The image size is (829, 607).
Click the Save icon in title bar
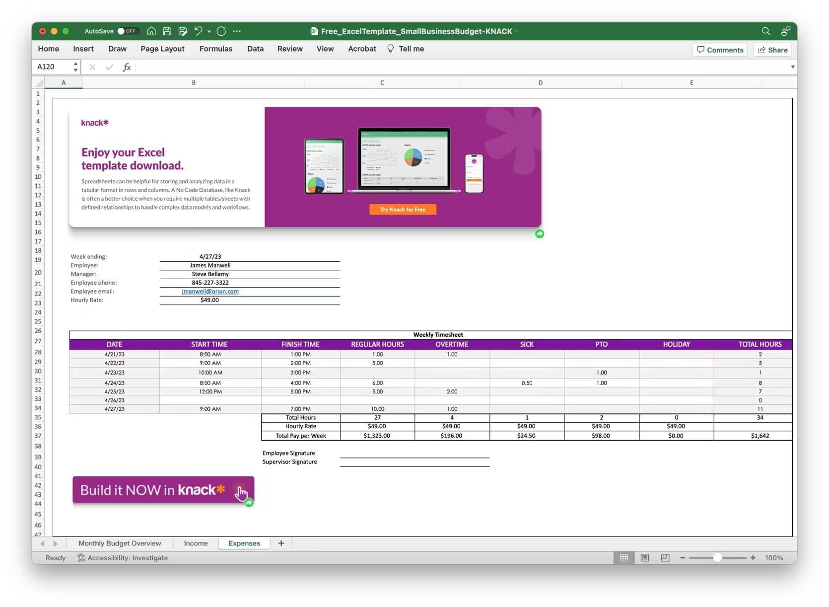click(167, 31)
